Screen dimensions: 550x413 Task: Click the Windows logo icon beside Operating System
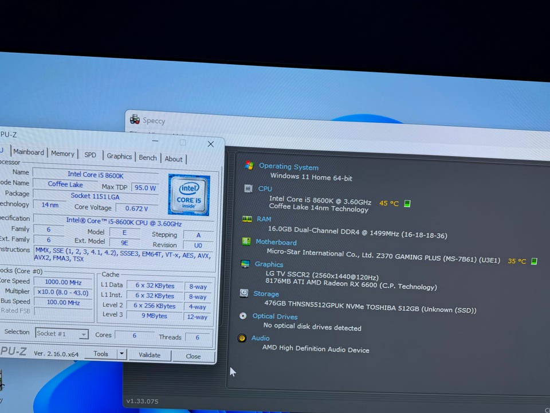[249, 165]
